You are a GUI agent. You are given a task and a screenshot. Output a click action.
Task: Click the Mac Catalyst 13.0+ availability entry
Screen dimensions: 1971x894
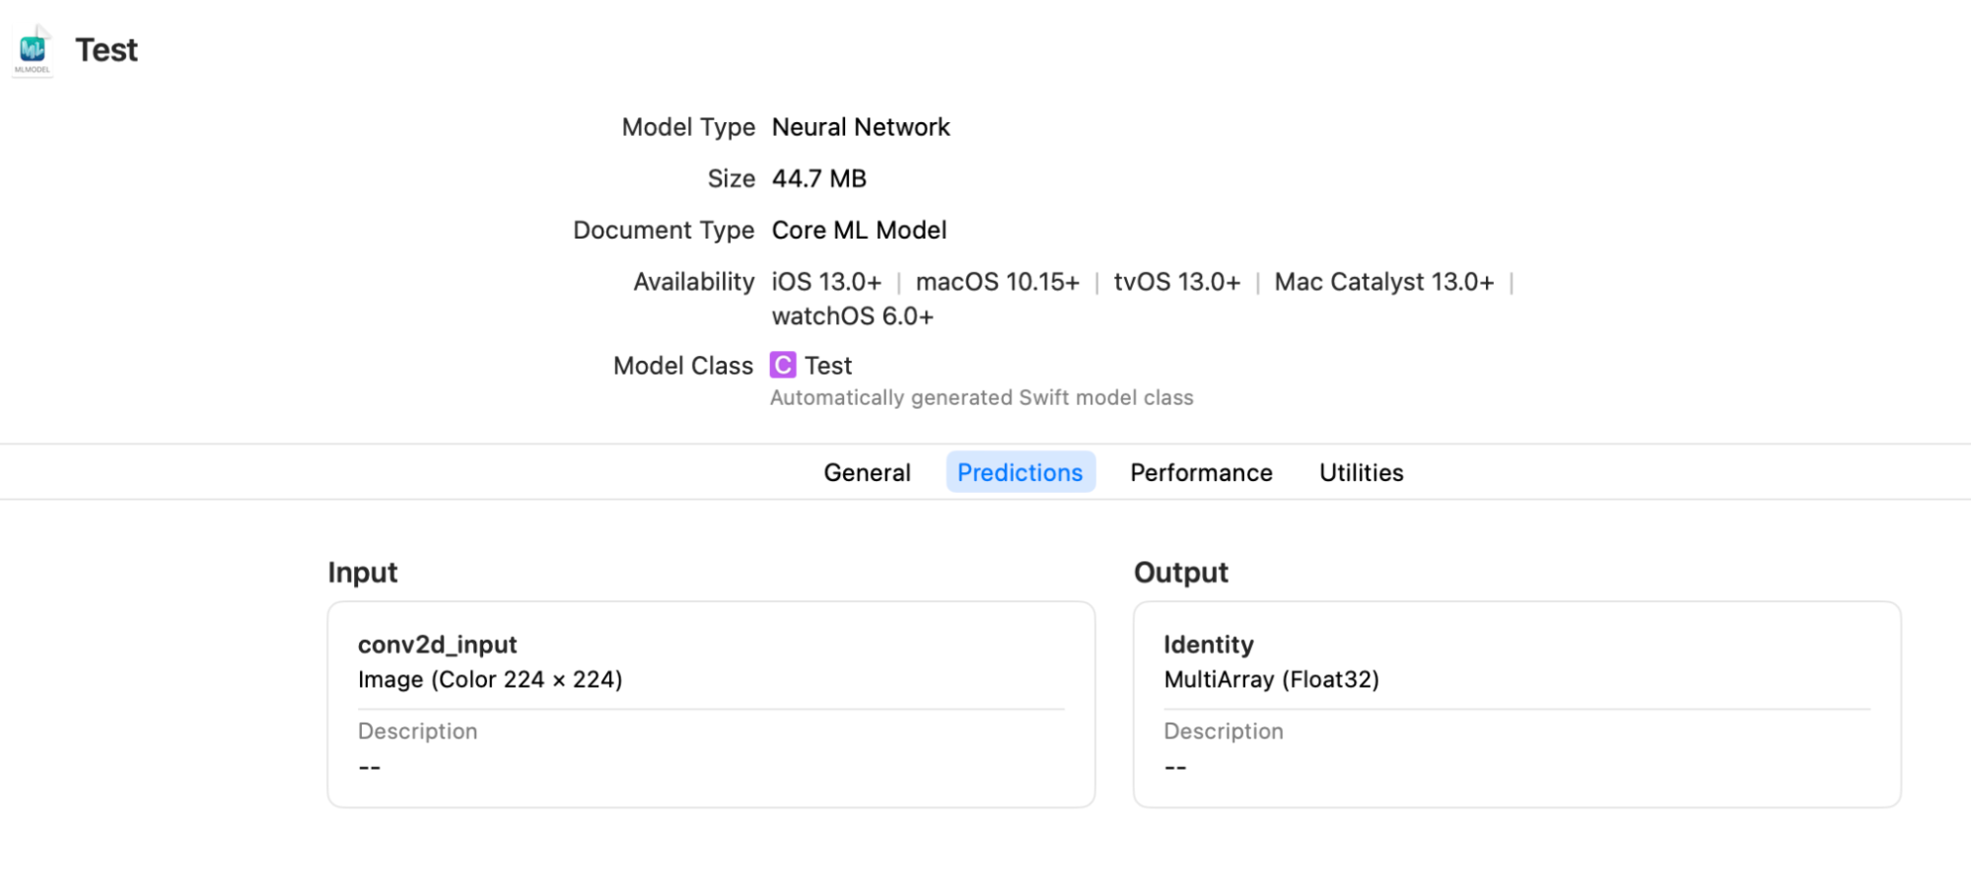[x=1383, y=282]
